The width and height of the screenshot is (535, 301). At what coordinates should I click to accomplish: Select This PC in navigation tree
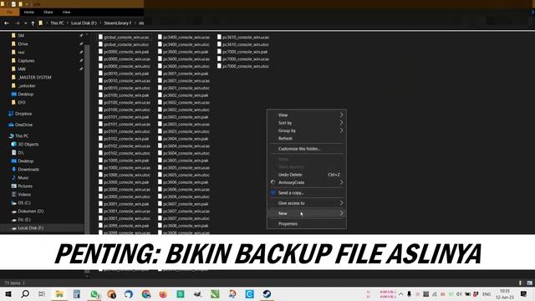[22, 135]
